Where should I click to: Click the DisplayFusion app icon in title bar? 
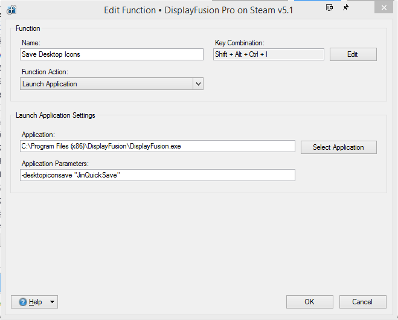tap(11, 10)
